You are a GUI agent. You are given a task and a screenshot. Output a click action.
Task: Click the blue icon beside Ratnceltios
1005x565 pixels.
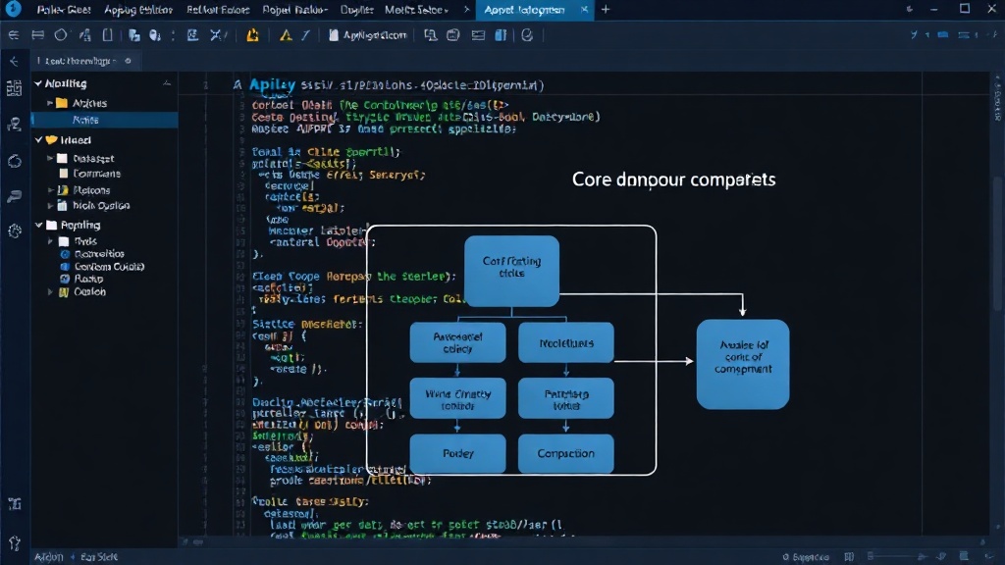click(x=65, y=254)
